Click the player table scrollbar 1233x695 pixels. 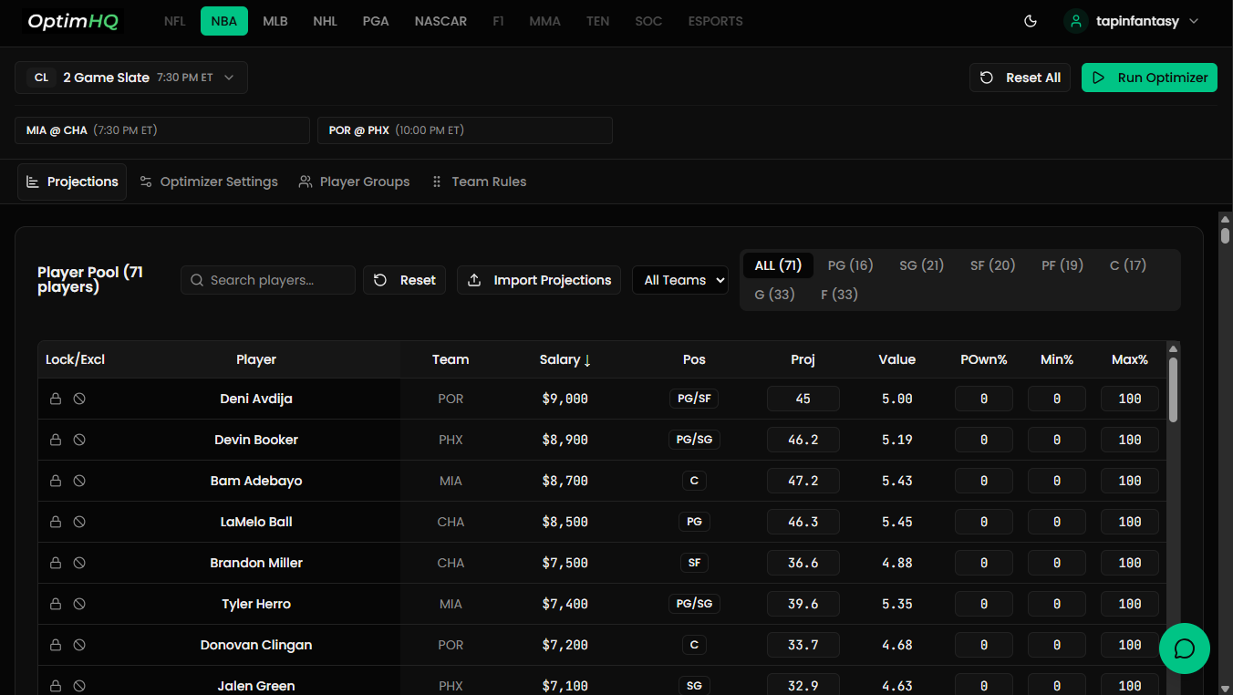1173,390
